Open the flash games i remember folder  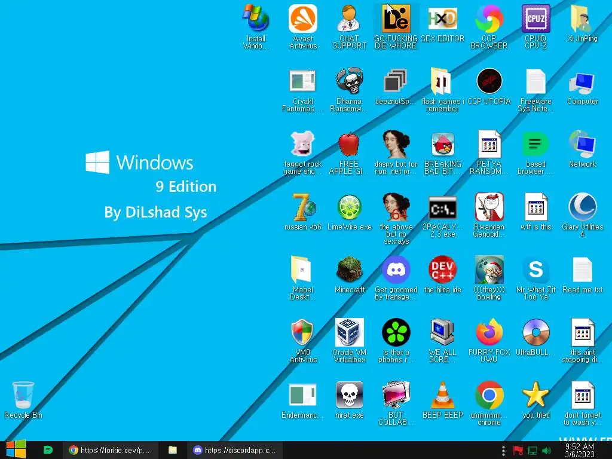pos(442,90)
